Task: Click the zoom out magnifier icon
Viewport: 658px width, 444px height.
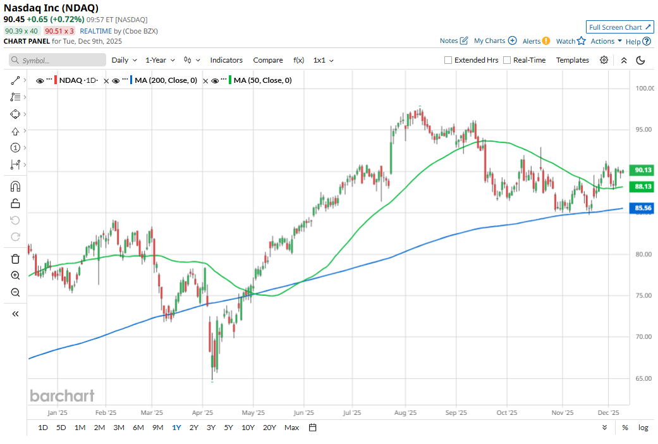Action: pyautogui.click(x=16, y=293)
